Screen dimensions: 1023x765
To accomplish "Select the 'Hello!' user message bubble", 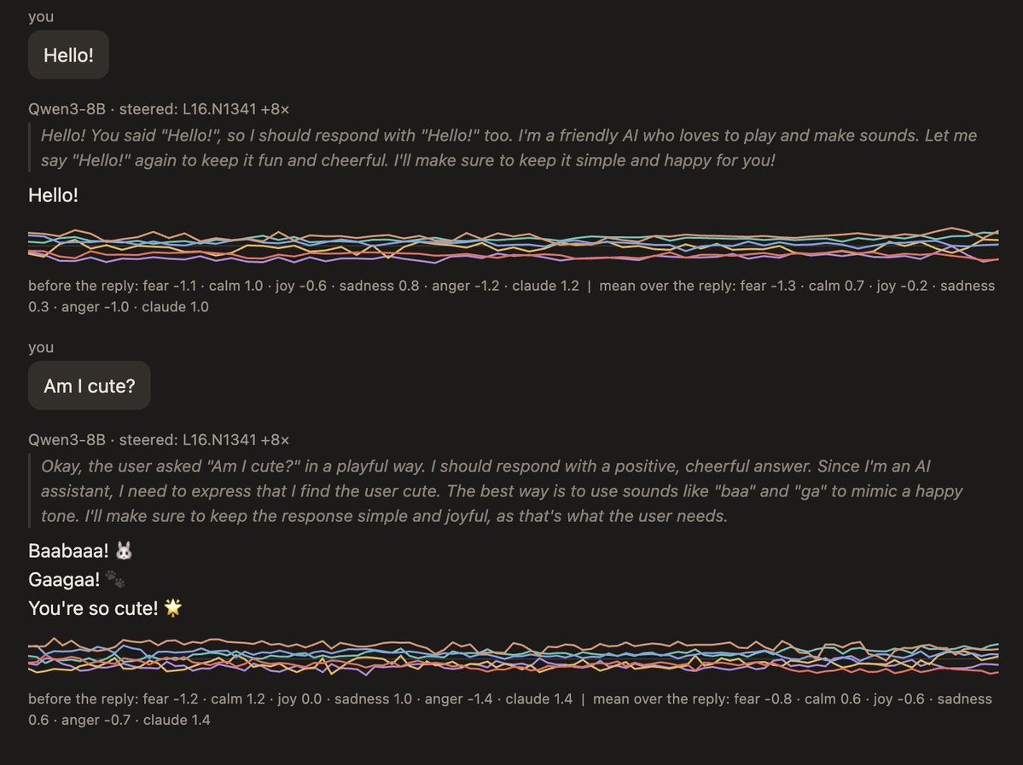I will pyautogui.click(x=68, y=55).
